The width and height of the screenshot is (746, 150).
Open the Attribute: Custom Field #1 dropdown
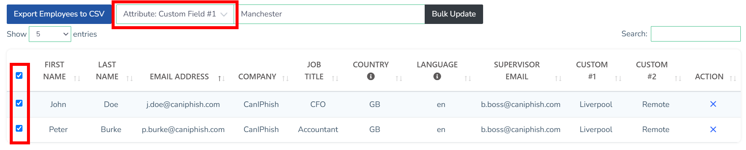point(175,14)
